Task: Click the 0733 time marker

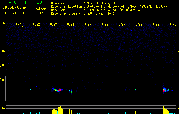Action: click(x=54, y=25)
